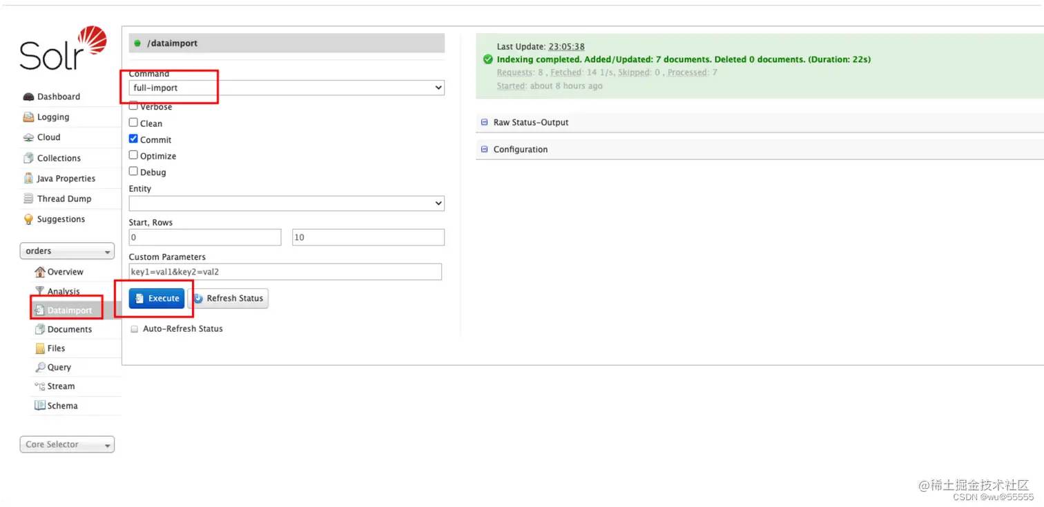Click the Schema book icon

[40, 406]
